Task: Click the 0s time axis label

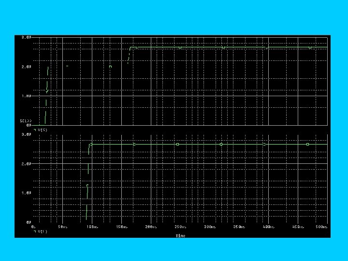Action: pos(33,227)
